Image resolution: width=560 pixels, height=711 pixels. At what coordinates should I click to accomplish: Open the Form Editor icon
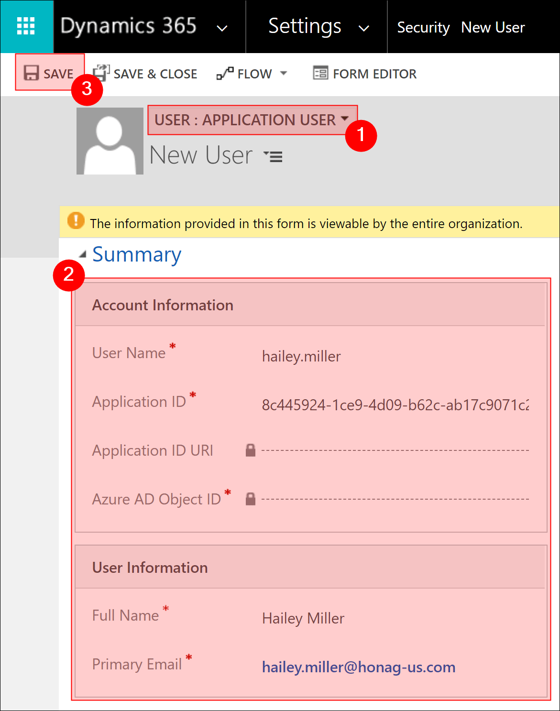320,73
